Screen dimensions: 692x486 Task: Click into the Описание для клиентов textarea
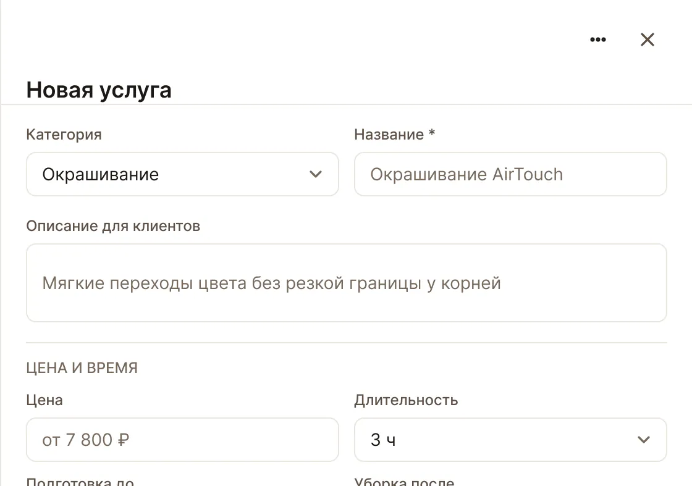pos(347,283)
